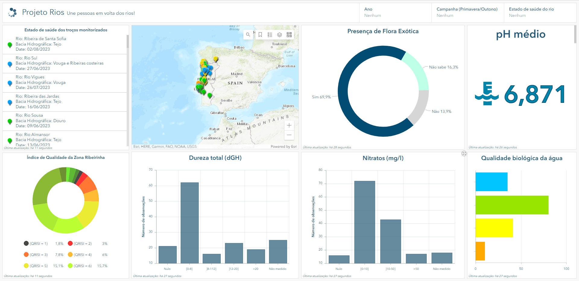The width and height of the screenshot is (579, 281).
Task: Open the map bookmarks panel
Action: tap(260, 35)
